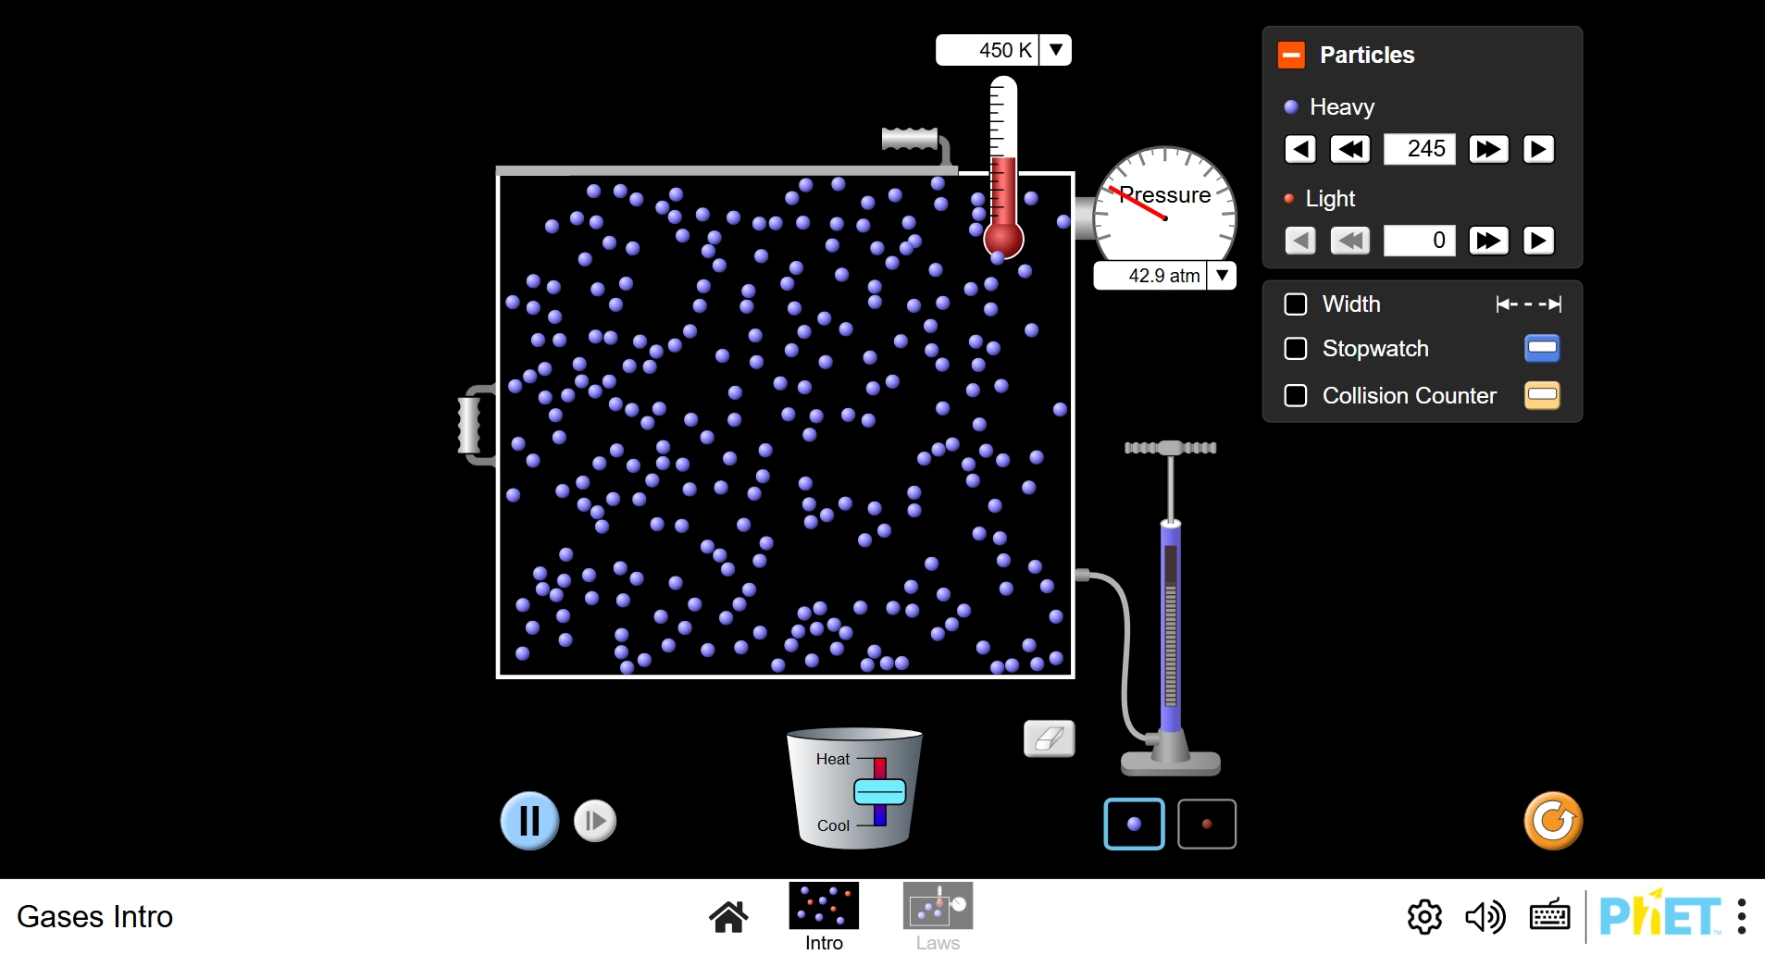Enable the Collision Counter checkbox

tap(1296, 396)
